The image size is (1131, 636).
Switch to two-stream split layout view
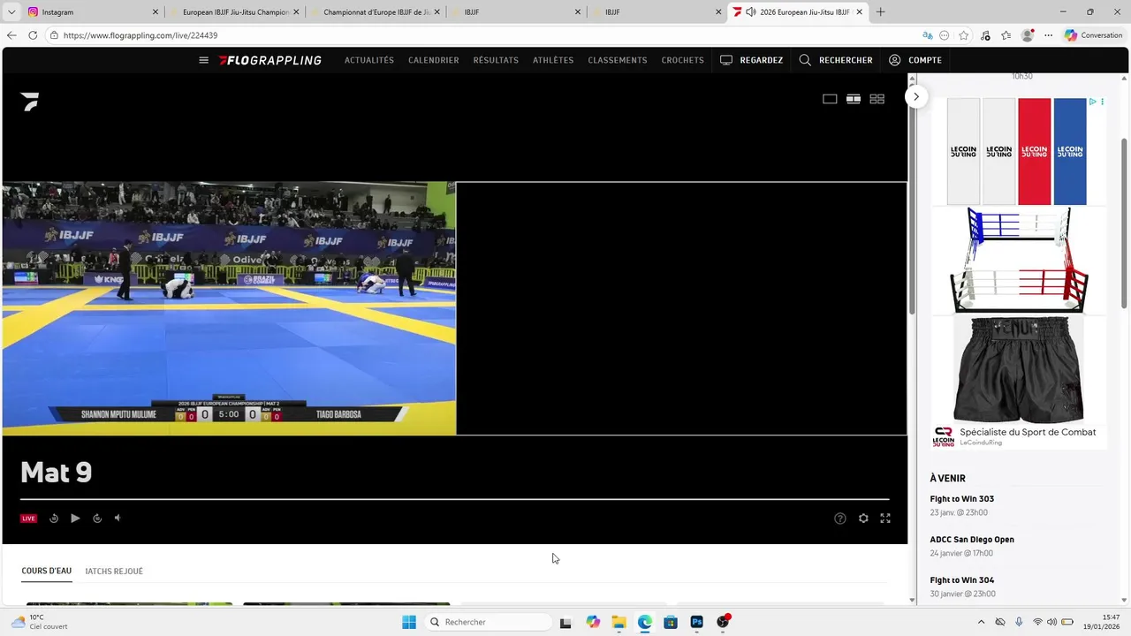[854, 99]
